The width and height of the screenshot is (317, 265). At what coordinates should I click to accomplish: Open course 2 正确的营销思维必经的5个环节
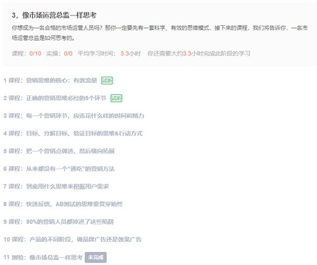coord(55,98)
